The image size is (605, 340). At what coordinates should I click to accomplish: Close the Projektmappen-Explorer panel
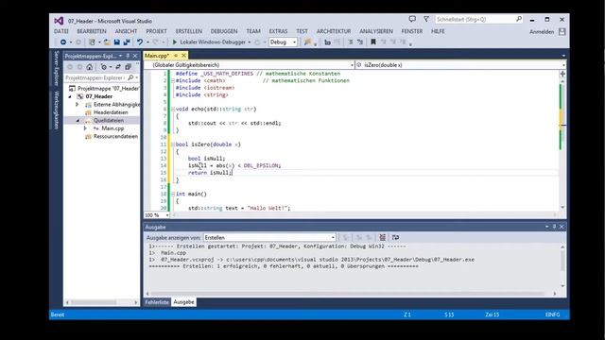pos(135,56)
